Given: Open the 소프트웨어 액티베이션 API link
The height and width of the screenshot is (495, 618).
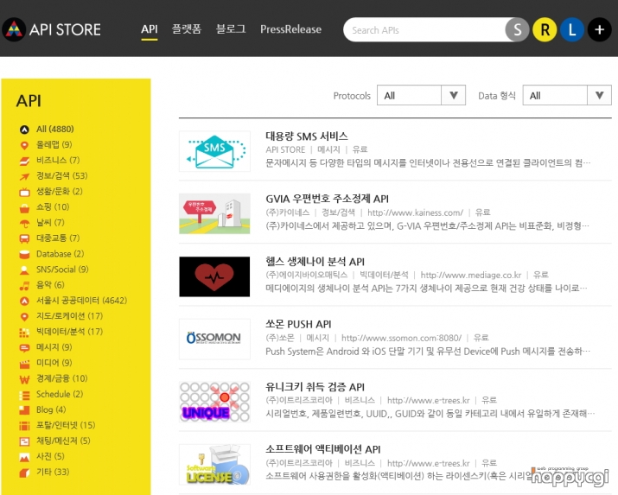Looking at the screenshot, I should pos(323,449).
